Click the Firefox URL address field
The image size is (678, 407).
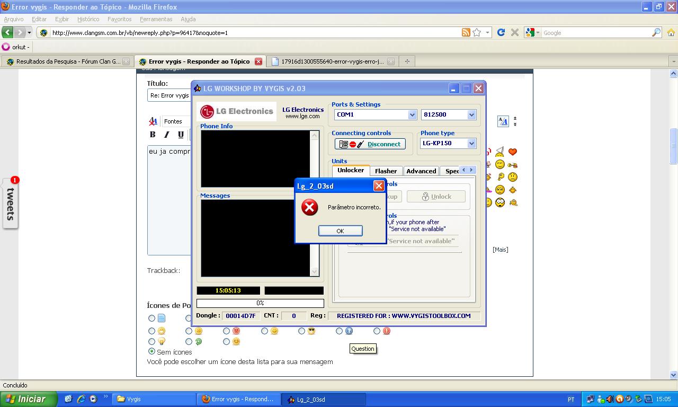(254, 32)
